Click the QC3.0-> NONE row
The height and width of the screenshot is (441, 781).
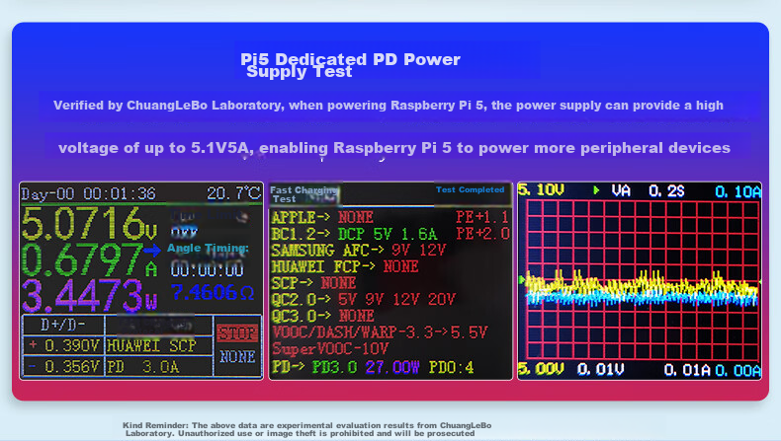click(x=322, y=316)
